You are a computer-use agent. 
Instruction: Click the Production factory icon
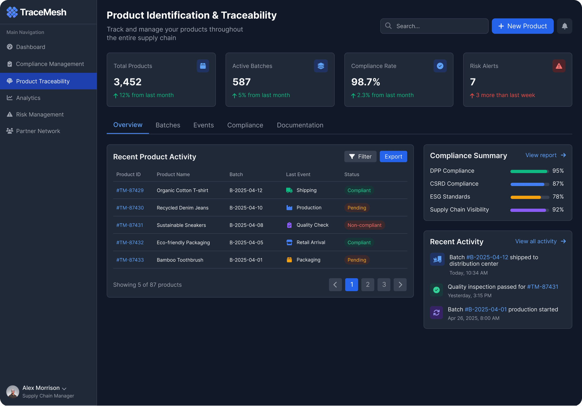pyautogui.click(x=289, y=208)
